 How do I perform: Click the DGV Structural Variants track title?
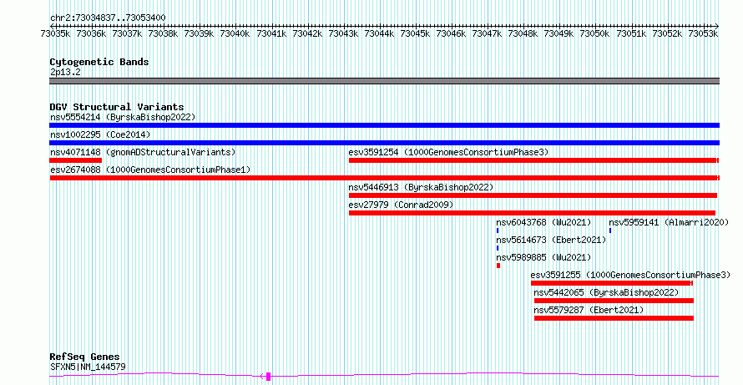(x=117, y=107)
